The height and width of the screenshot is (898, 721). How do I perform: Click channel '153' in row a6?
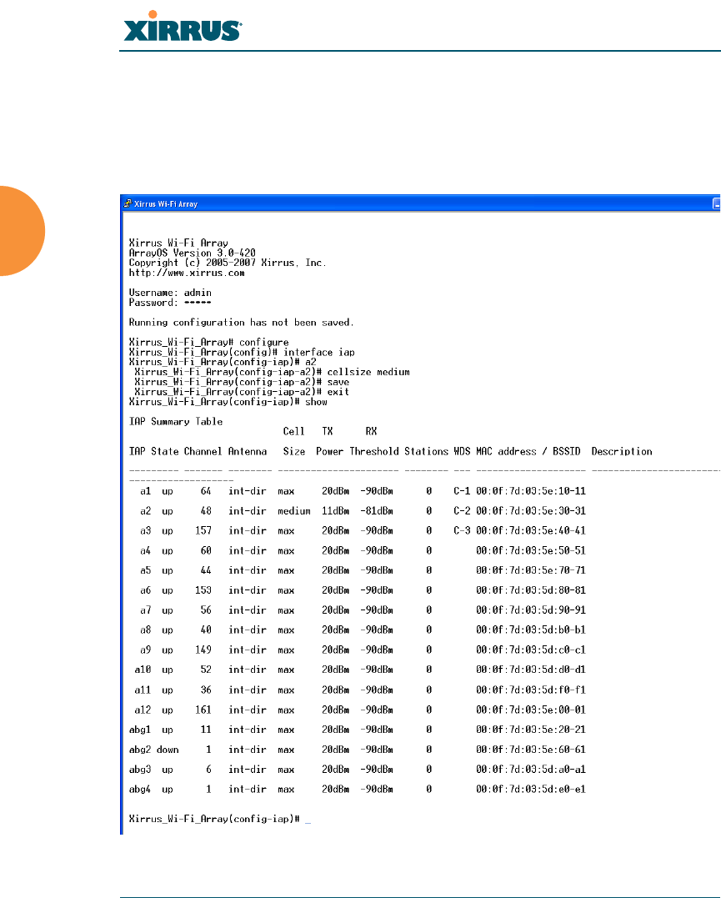(203, 590)
